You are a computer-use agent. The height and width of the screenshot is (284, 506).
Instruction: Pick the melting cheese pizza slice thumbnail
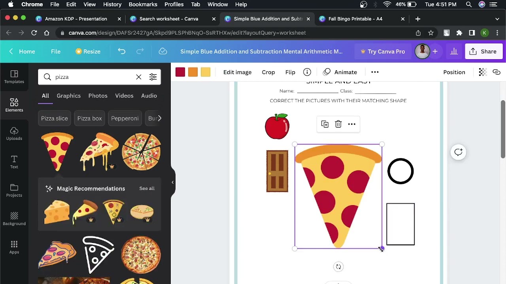100,152
